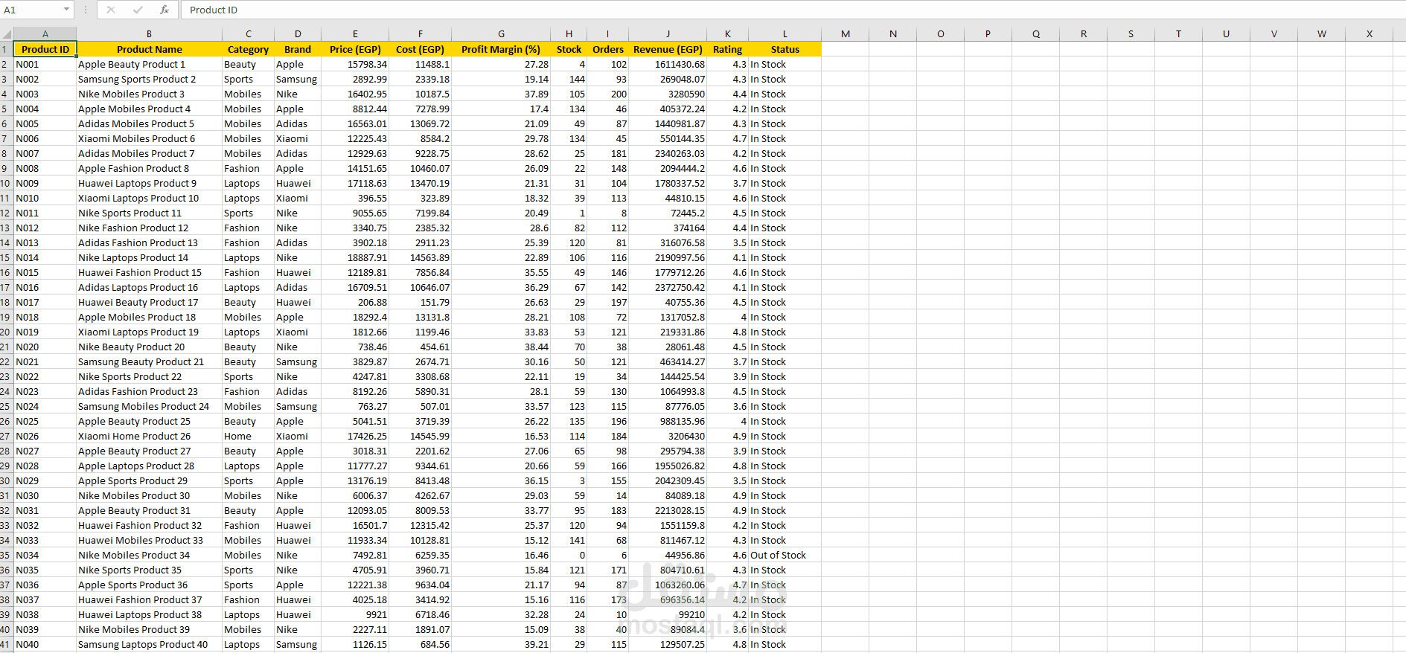Select the "Brand" header cell
Screen dimensions: 1406x653
(x=298, y=49)
